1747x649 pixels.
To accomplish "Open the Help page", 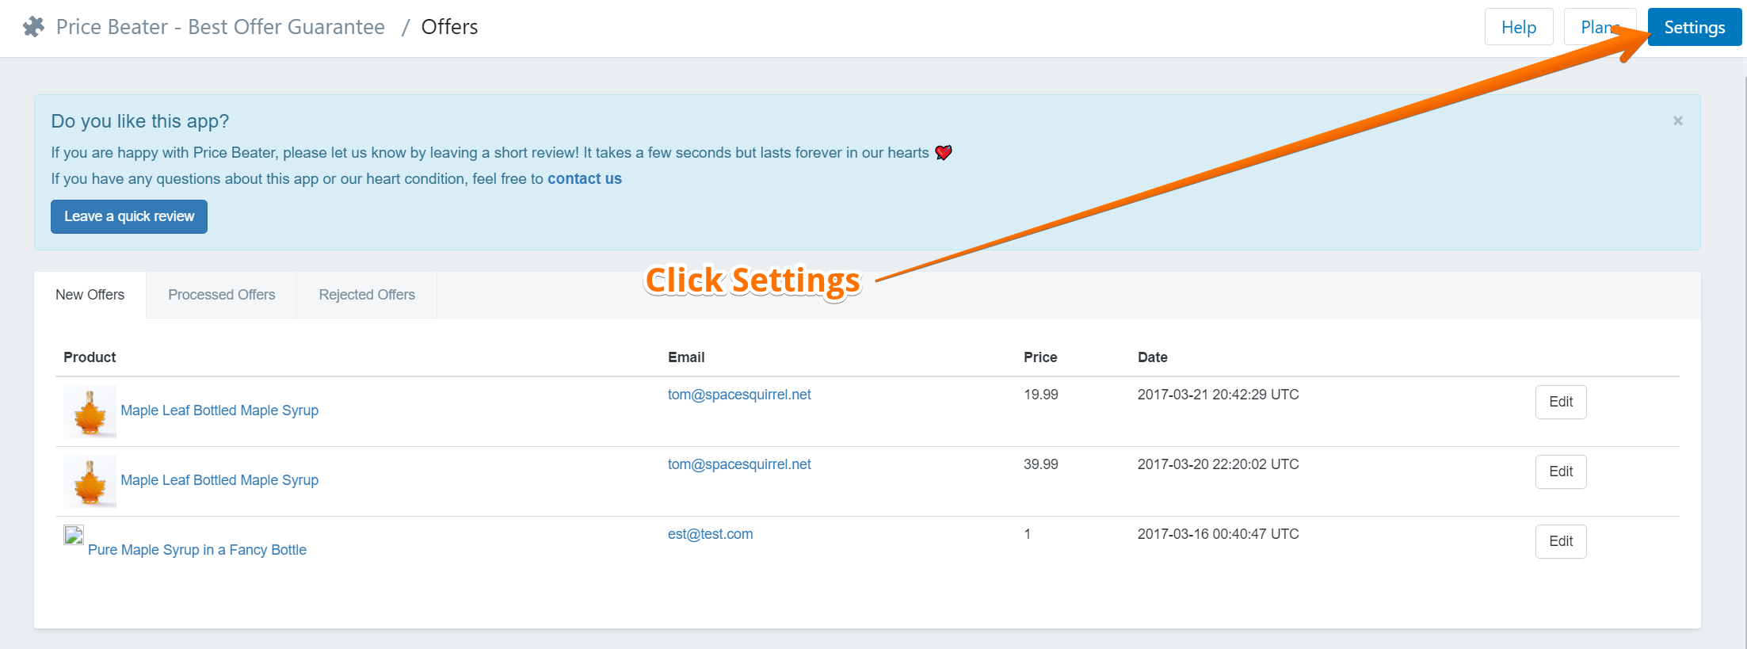I will (x=1518, y=27).
